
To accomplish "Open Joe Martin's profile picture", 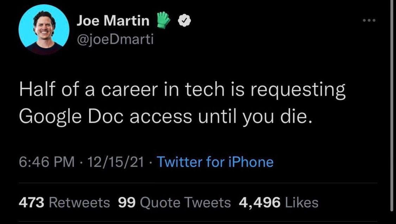I will coord(44,30).
